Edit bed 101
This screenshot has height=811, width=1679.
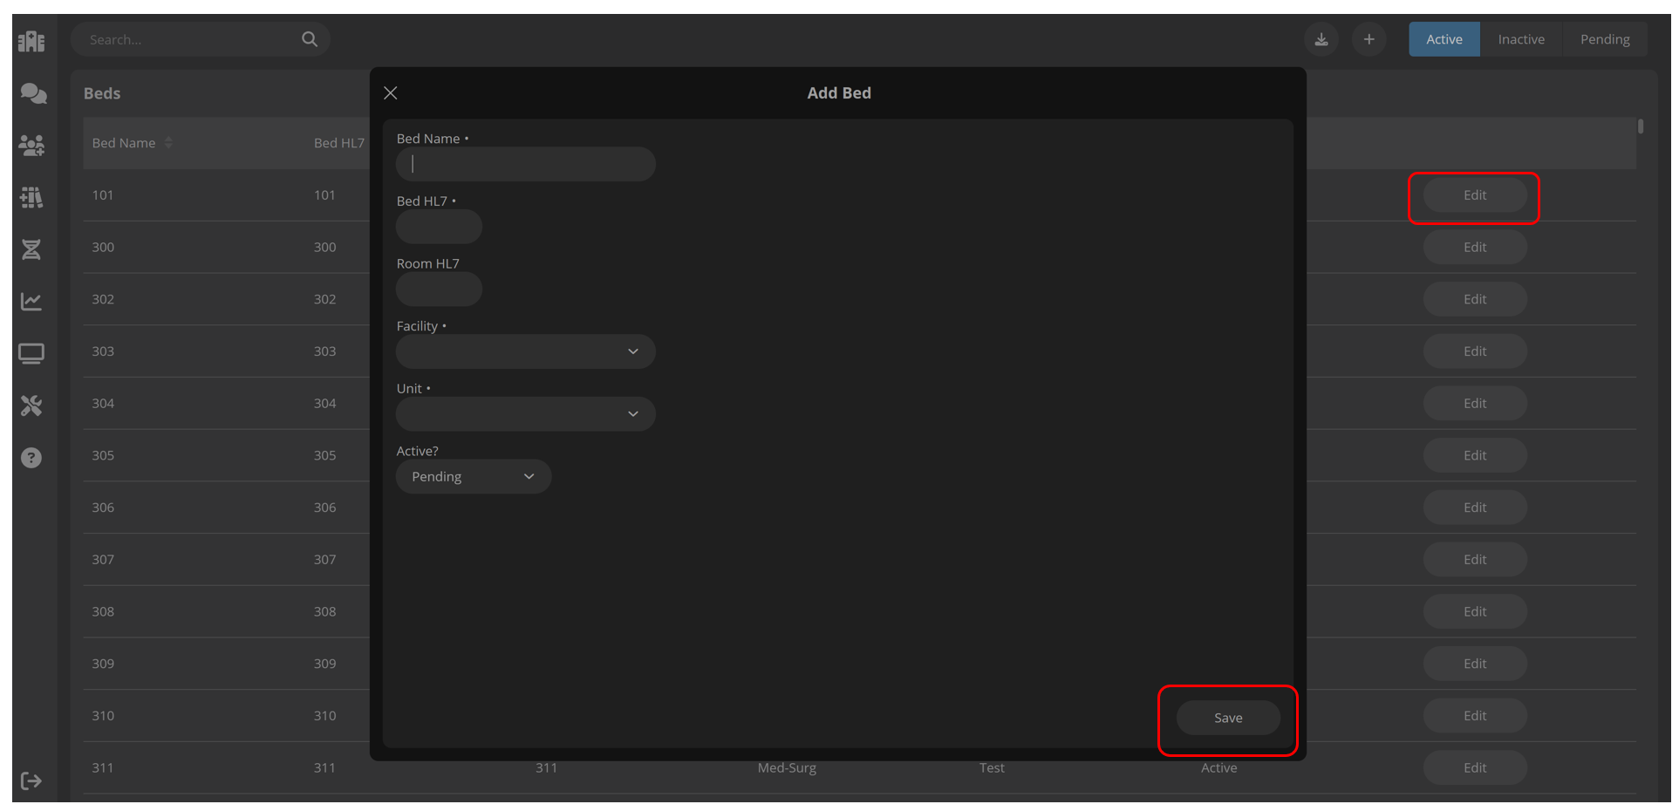coord(1475,195)
